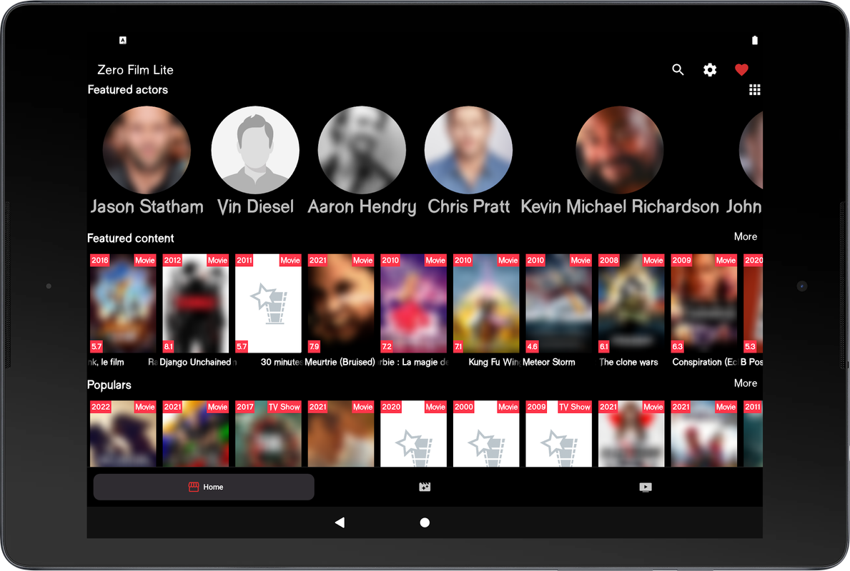The width and height of the screenshot is (850, 571).
Task: Click the Kevin Michael Richardson name label
Action: pos(620,207)
